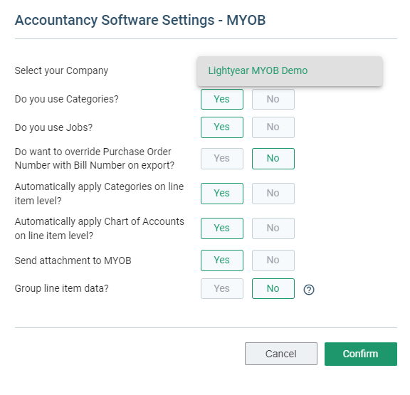Click the Cancel button
Screen dimensions: 410x395
[281, 354]
